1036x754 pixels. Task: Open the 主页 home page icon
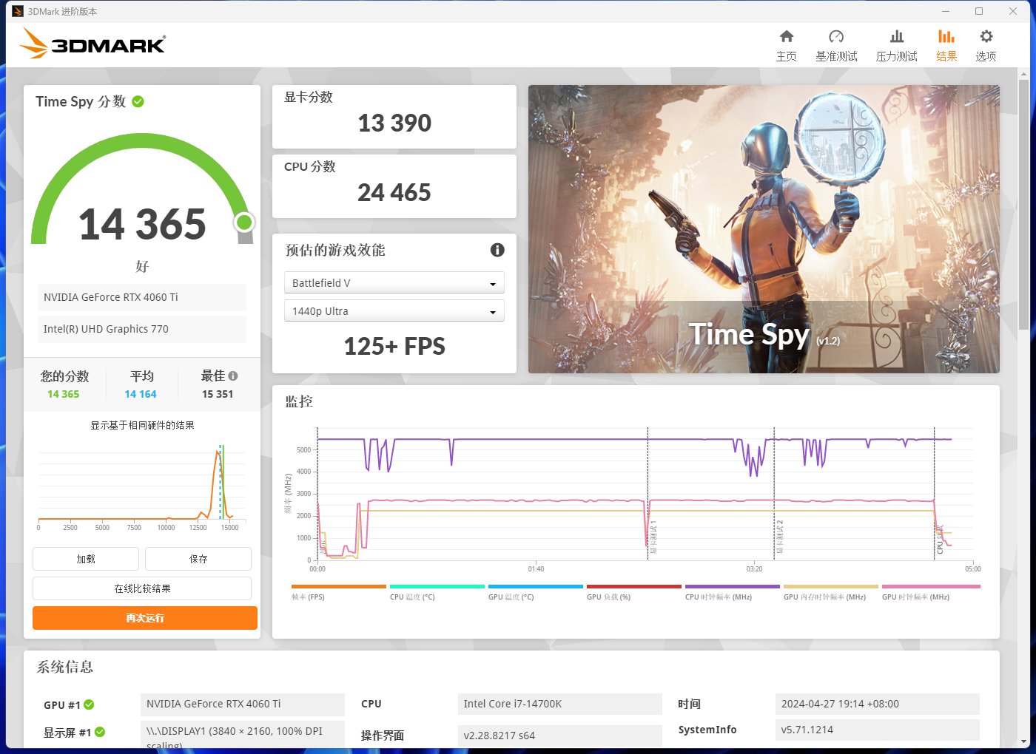click(x=787, y=44)
